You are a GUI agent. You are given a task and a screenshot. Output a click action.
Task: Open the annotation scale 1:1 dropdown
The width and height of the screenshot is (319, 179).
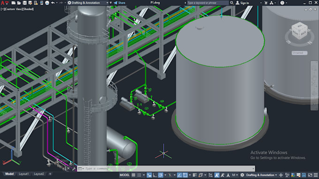point(235,175)
